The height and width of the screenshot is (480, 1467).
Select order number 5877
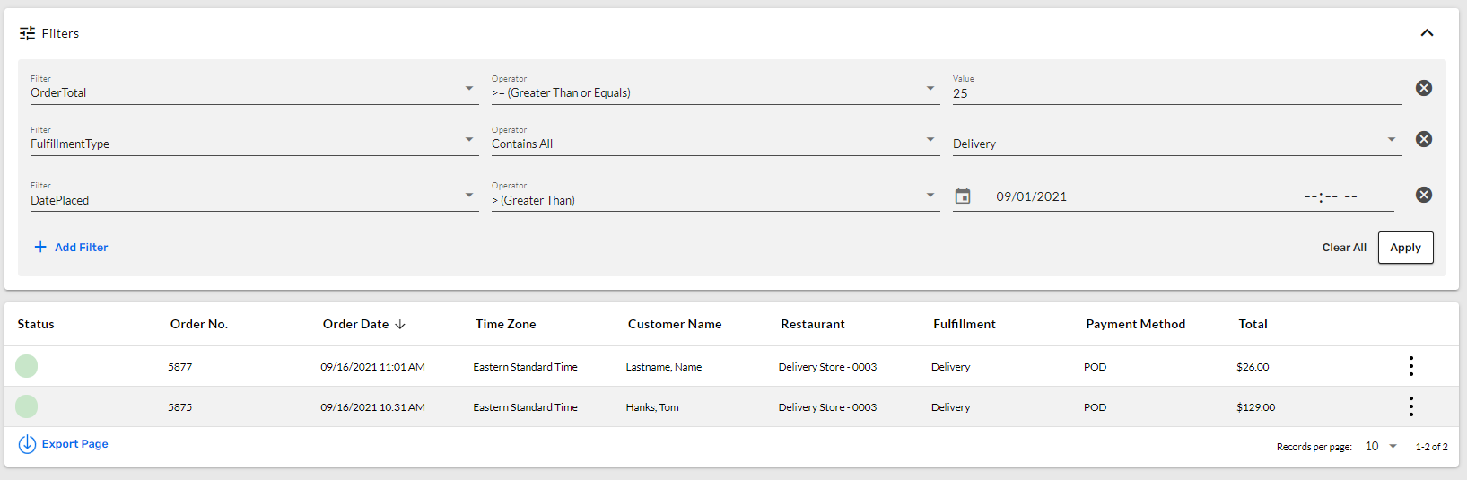180,367
